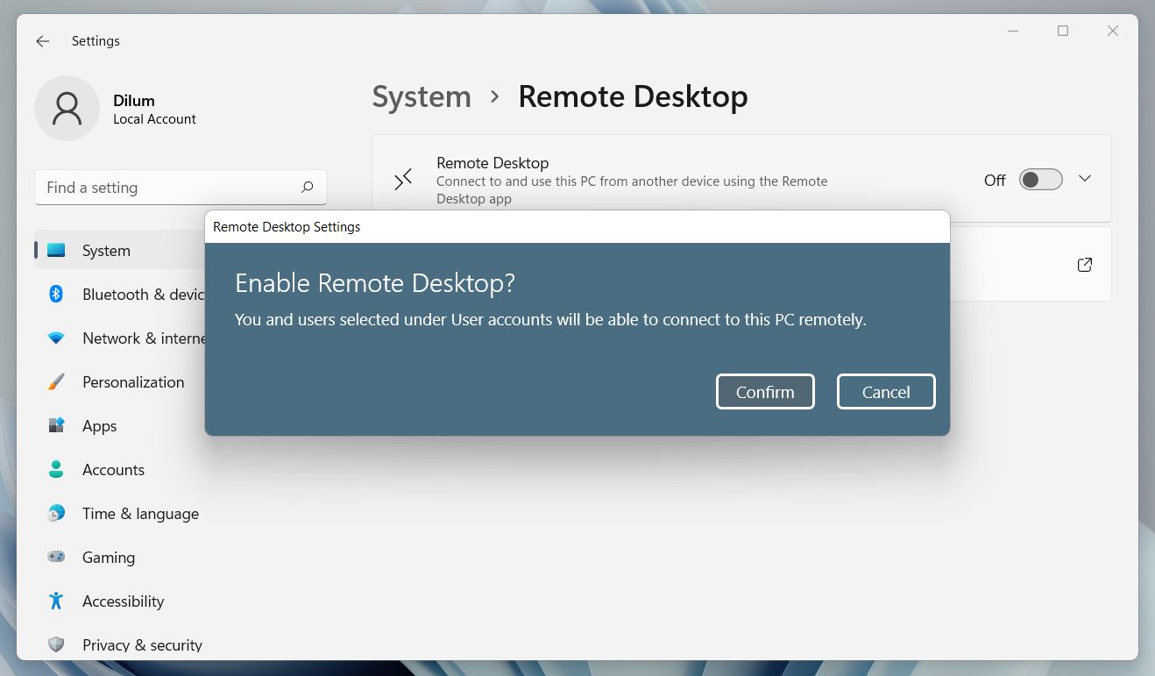Click the search magnifier in Find a setting
This screenshot has width=1155, height=676.
point(307,187)
